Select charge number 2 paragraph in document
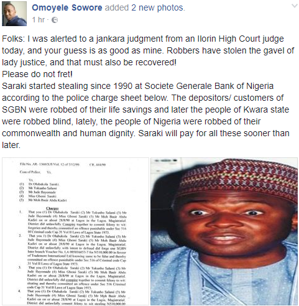This screenshot has width=299, height=306. tap(73, 250)
